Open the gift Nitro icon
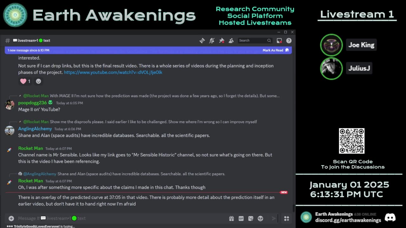 point(231,218)
